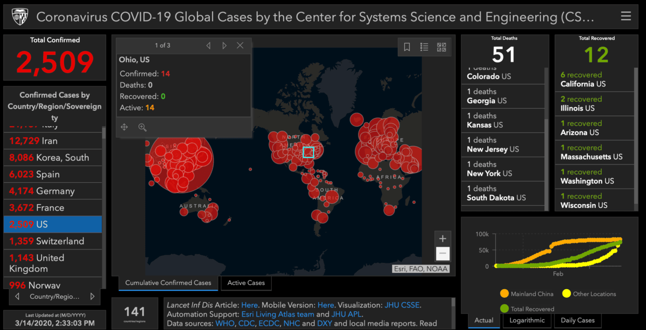Click the cyan selection box on the map
646x330 pixels.
click(308, 152)
